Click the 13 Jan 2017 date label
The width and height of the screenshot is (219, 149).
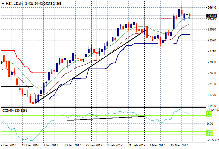tap(73, 145)
